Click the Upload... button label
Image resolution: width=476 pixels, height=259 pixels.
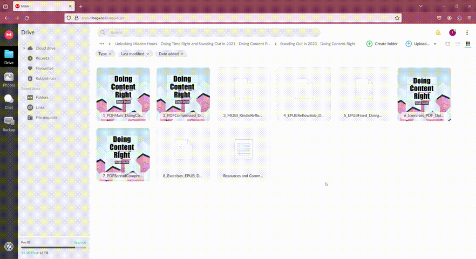click(x=421, y=44)
